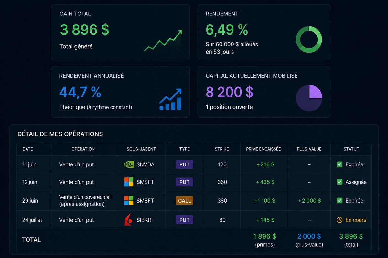
Task: Click the $MSFT ticker in the 12 juin row
Action: click(145, 182)
